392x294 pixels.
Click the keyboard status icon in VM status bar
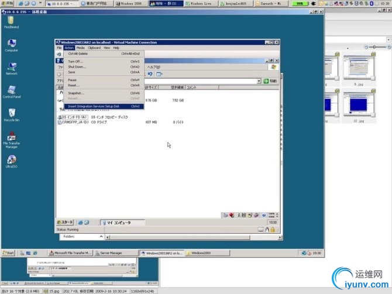(x=260, y=230)
